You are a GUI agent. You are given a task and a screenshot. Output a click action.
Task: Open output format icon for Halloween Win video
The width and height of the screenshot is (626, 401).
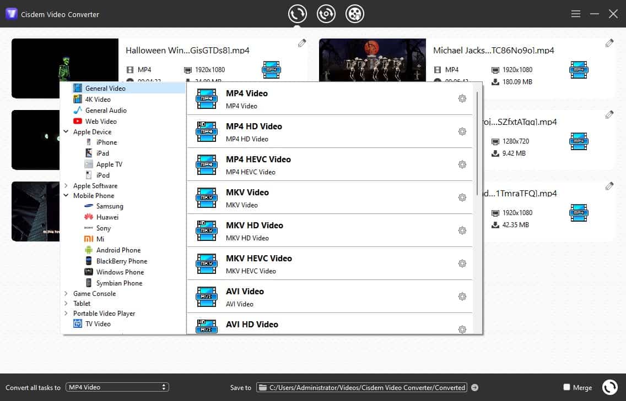pyautogui.click(x=272, y=70)
